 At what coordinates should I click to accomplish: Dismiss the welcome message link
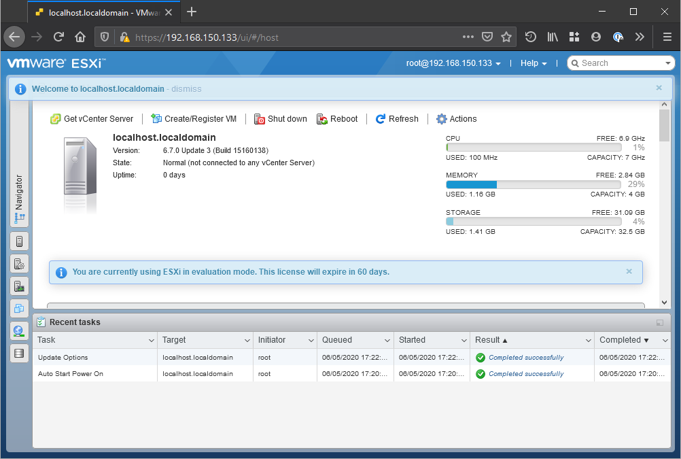186,89
